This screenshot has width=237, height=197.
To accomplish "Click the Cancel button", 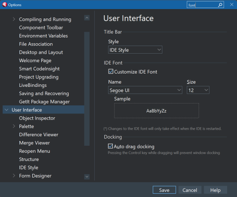I will [190, 190].
